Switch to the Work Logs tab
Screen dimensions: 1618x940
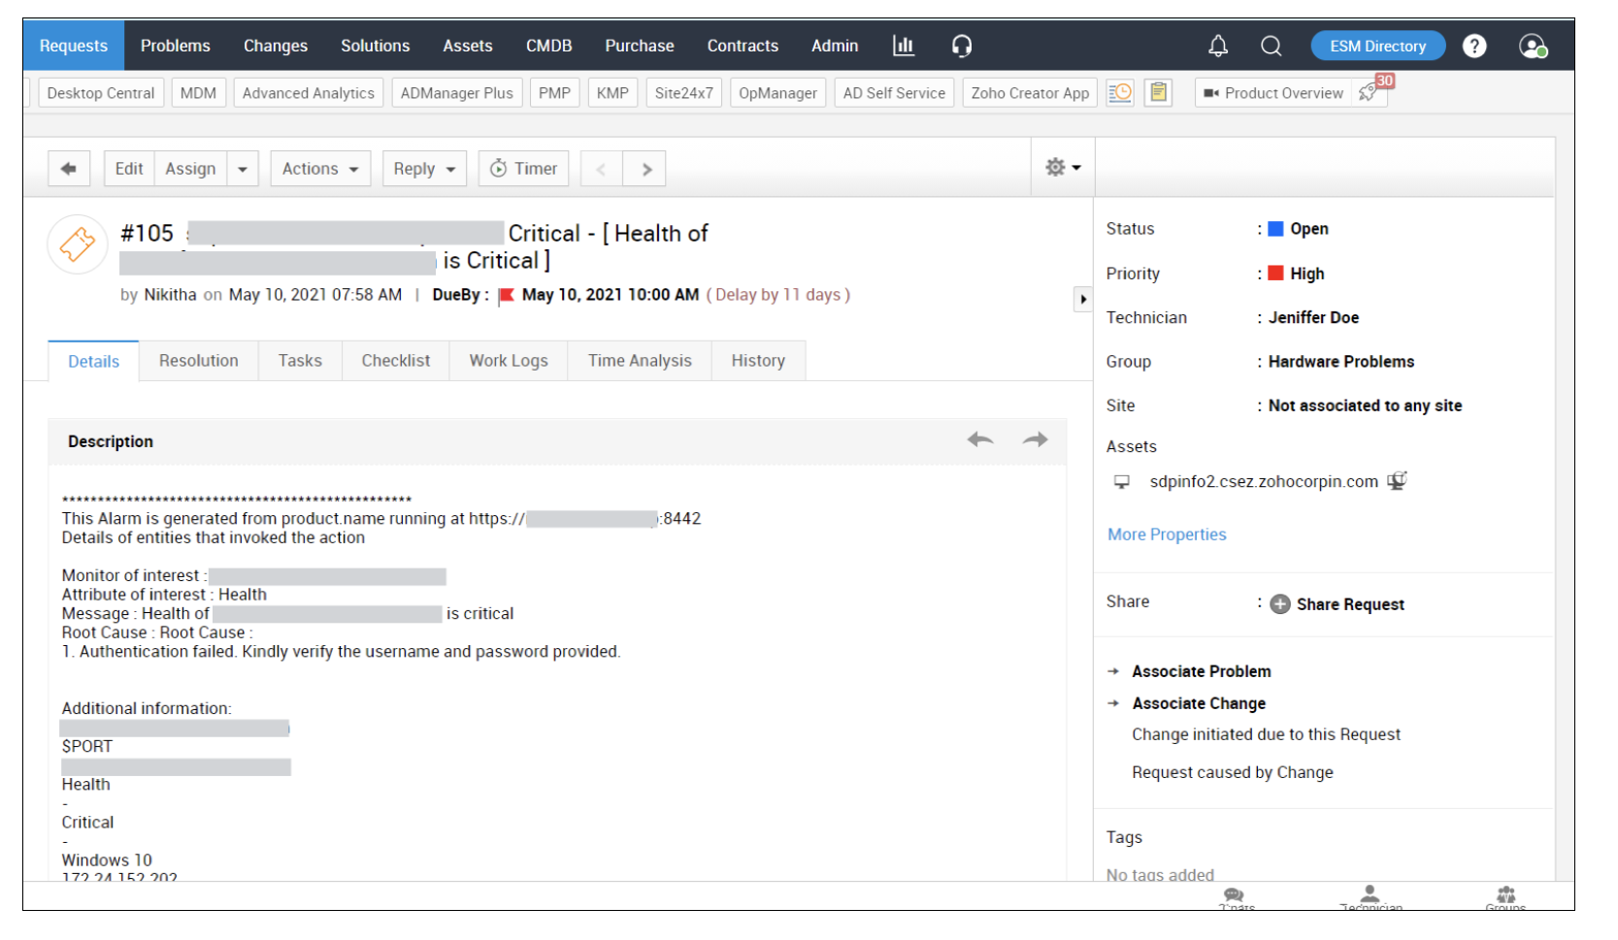tap(509, 361)
